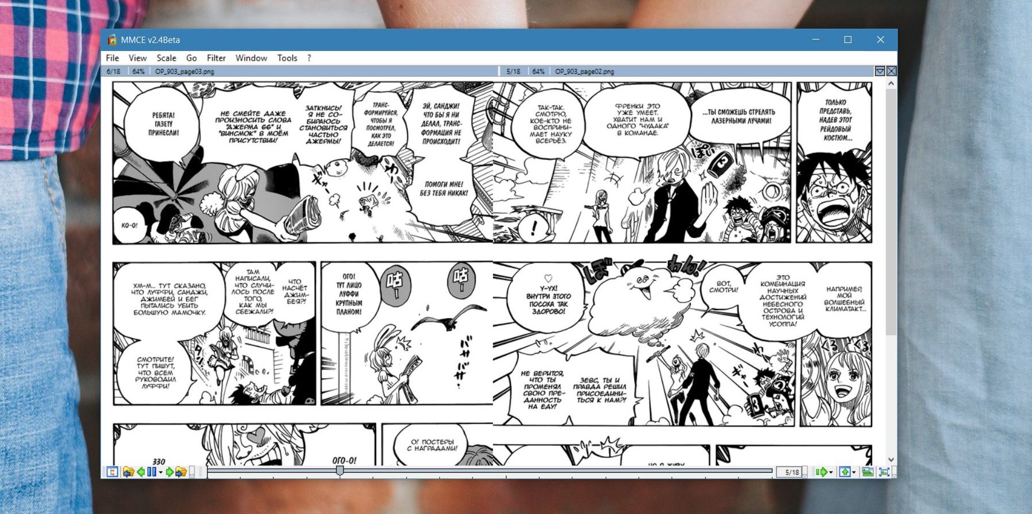Screen dimensions: 1032x514
Task: Open the File menu
Action: (x=112, y=58)
